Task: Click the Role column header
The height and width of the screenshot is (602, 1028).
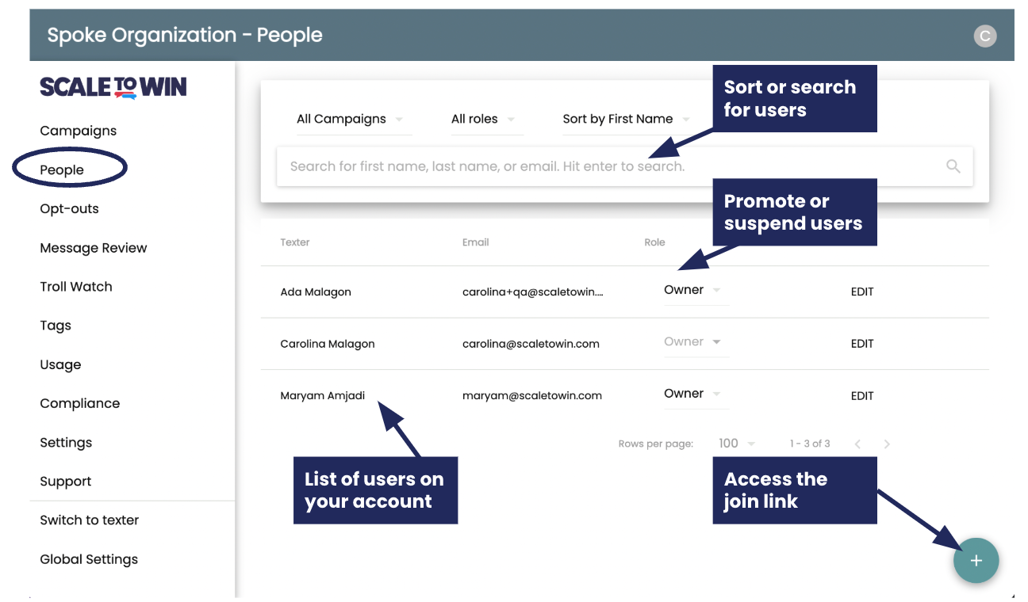Action: 654,242
